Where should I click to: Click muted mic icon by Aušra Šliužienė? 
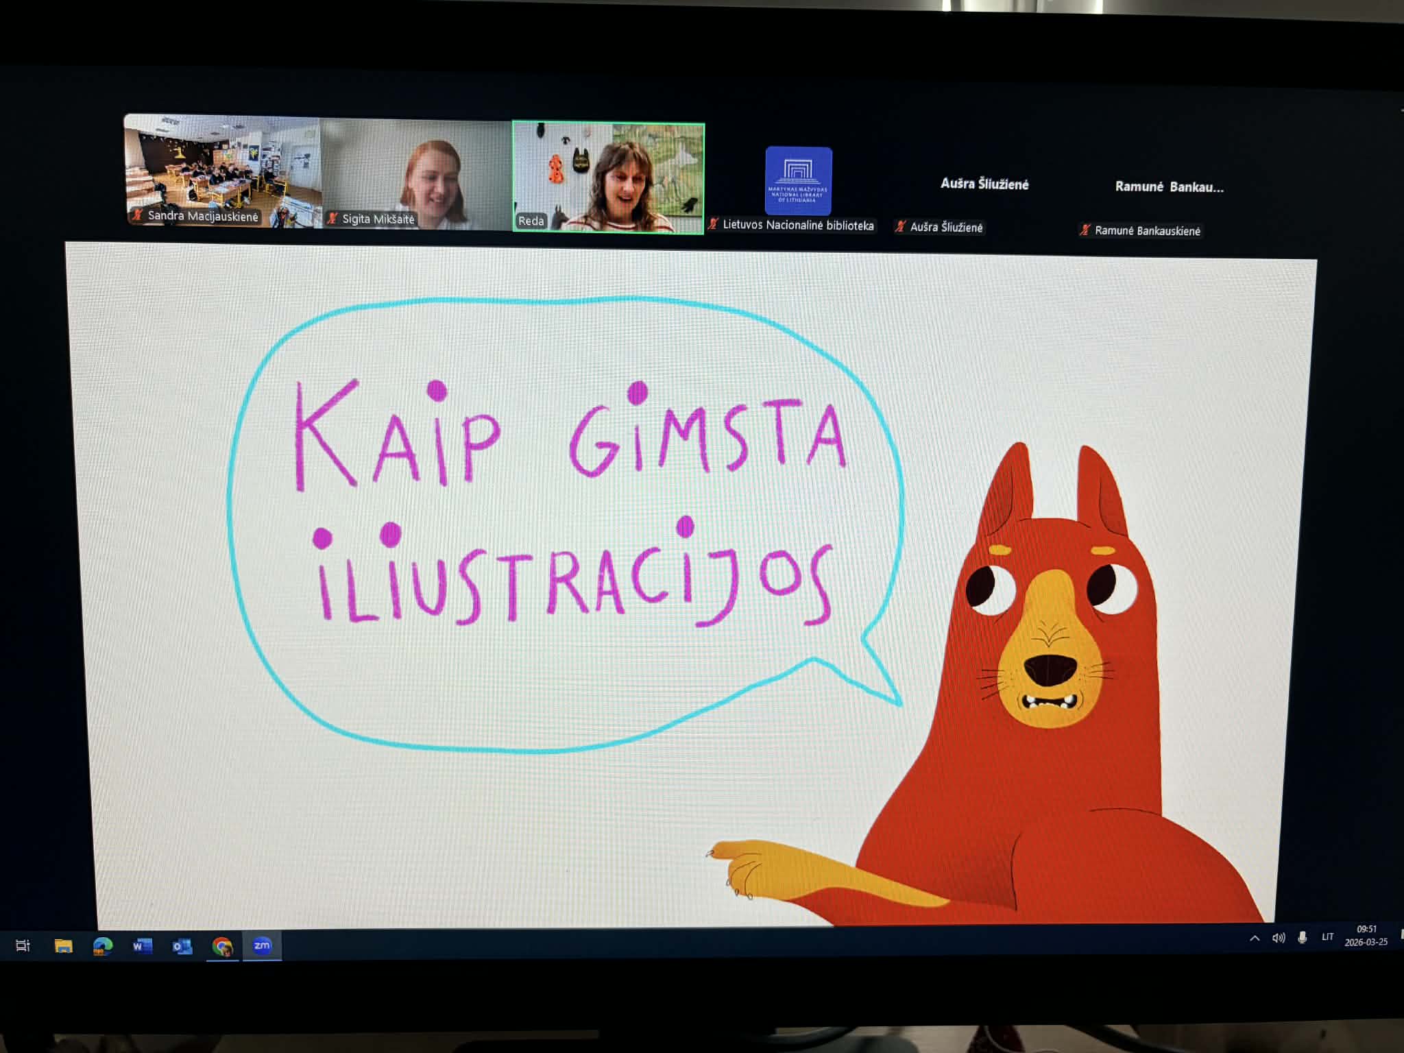(x=901, y=227)
